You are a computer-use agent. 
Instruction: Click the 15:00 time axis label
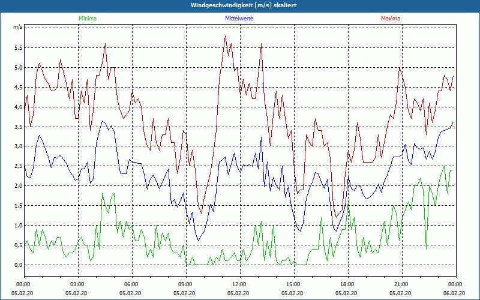[x=294, y=284]
